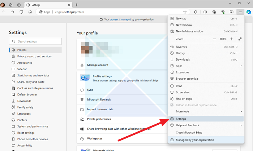This screenshot has width=253, height=151.
Task: Go to Home page icon
Action: tap(30, 12)
